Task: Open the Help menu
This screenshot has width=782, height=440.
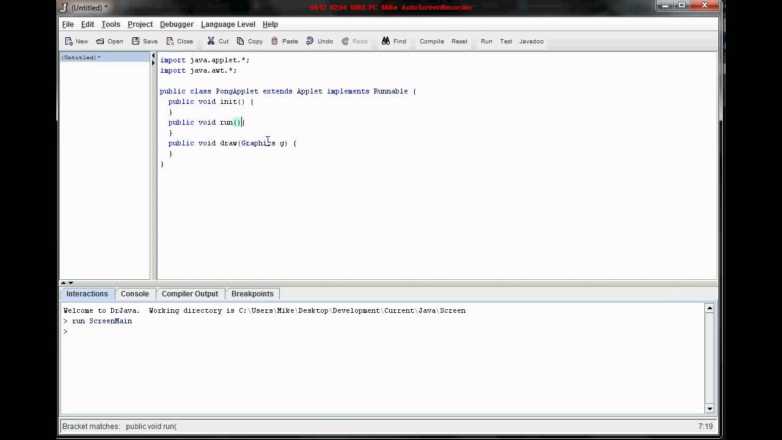Action: pyautogui.click(x=270, y=24)
